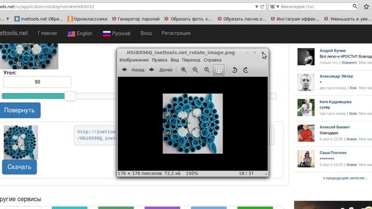This screenshot has width=372, height=209.
Task: Toggle the fit-to-window zoom icon
Action: coord(219,70)
